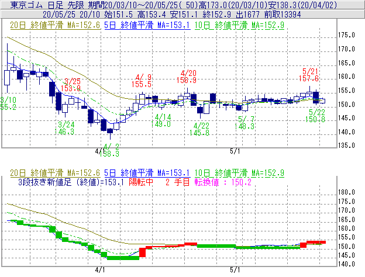Select the 3/24 146.3 low price annotation
The width and height of the screenshot is (365, 277).
point(64,128)
